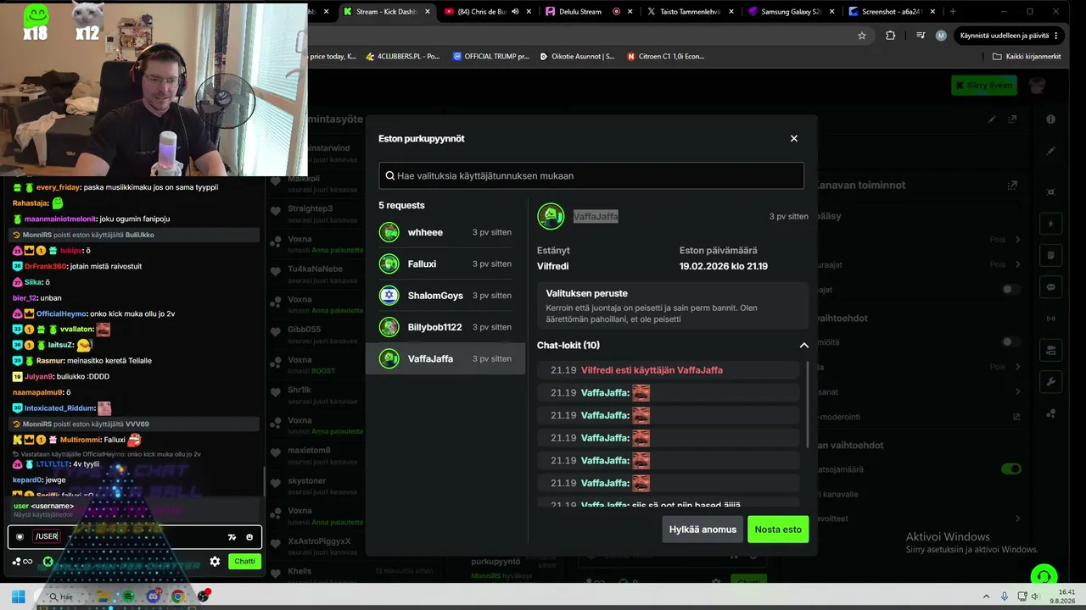Open a new browser tab
1086x610 pixels.
tap(953, 12)
